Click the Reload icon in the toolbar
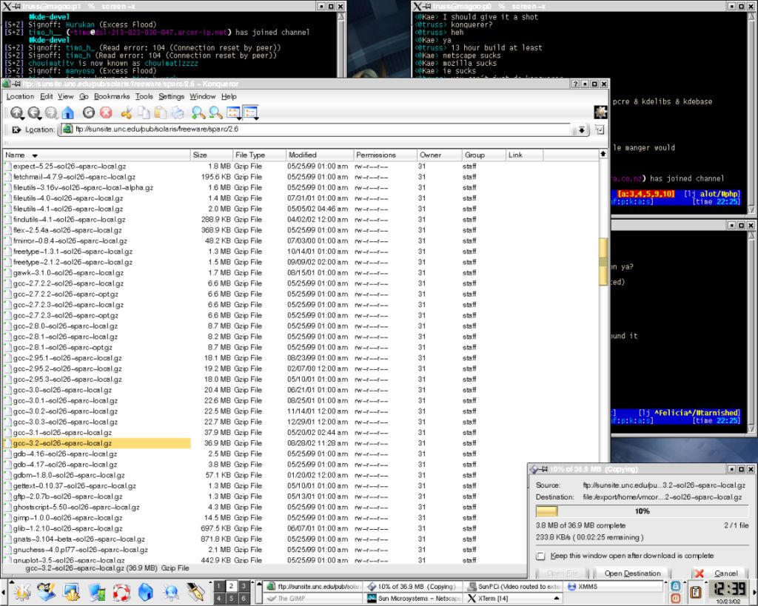The width and height of the screenshot is (758, 606). (89, 113)
